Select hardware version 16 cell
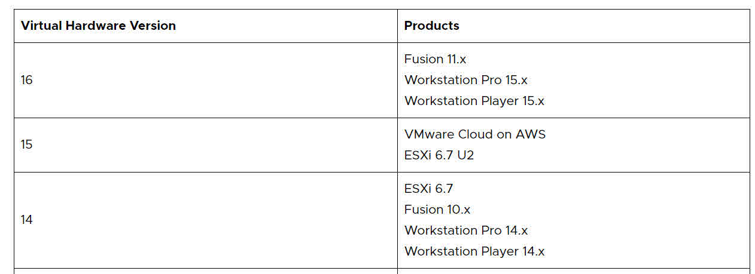This screenshot has width=755, height=274. pyautogui.click(x=206, y=80)
